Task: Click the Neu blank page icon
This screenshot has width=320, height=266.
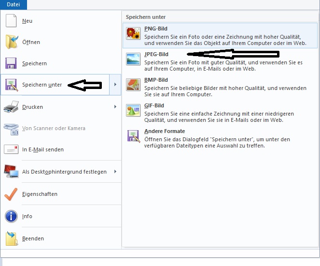Action: tap(11, 21)
